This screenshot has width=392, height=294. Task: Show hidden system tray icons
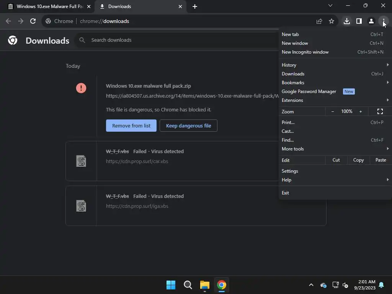pyautogui.click(x=311, y=285)
